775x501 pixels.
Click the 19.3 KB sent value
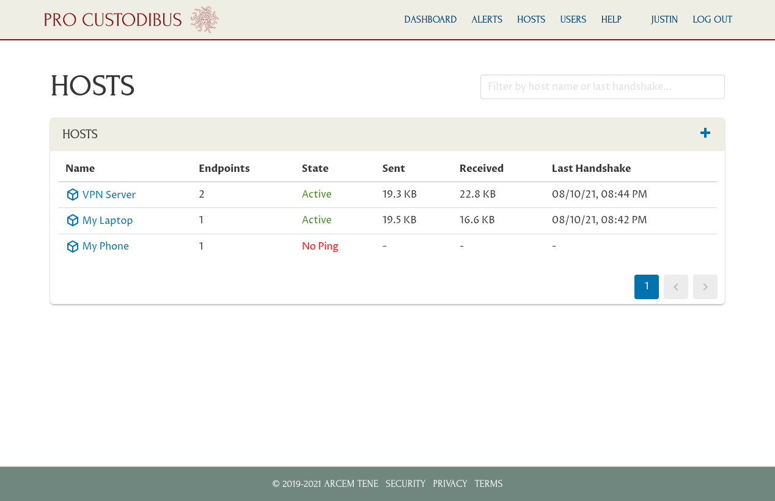click(400, 195)
